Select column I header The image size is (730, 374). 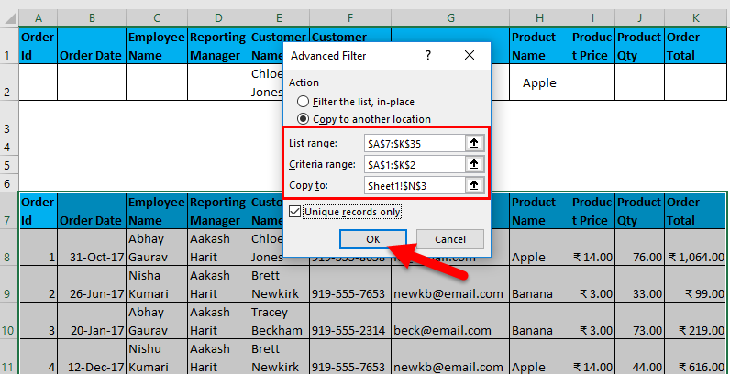tap(592, 18)
